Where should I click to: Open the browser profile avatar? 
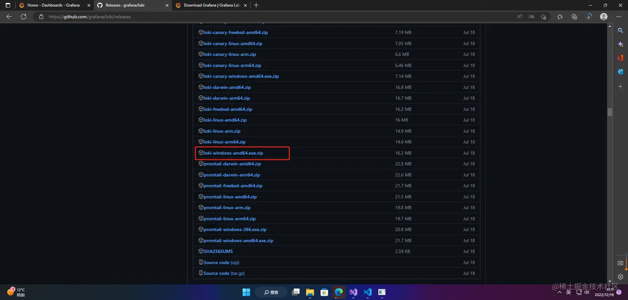tap(604, 17)
